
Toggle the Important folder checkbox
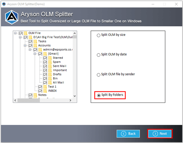[x=45, y=70]
